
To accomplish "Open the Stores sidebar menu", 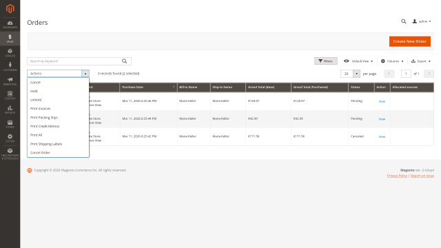I will coord(10,124).
